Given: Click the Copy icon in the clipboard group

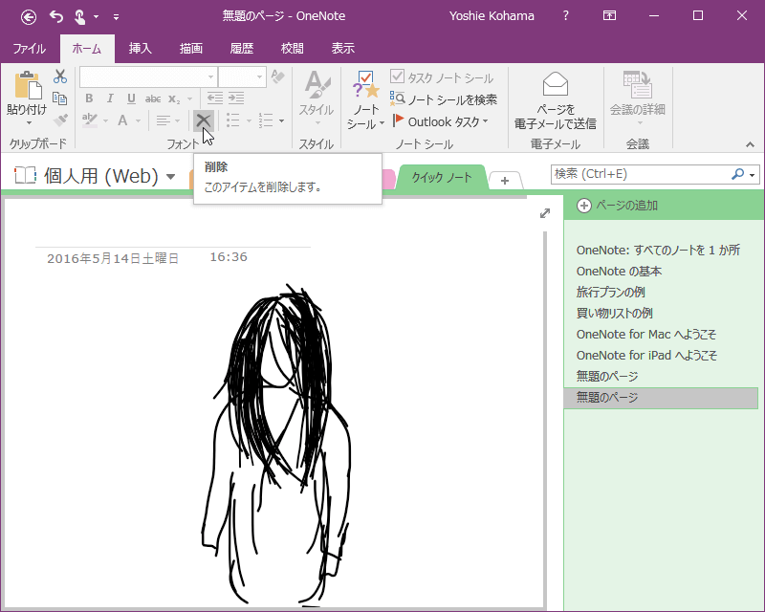Looking at the screenshot, I should click(60, 98).
